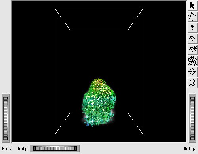Click the Rotx vertical thumbwheel

click(x=6, y=118)
